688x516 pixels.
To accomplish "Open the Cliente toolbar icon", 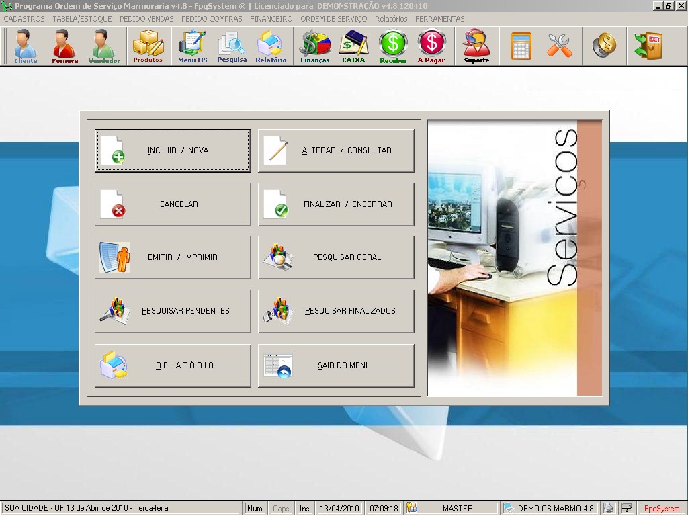I will coord(26,46).
